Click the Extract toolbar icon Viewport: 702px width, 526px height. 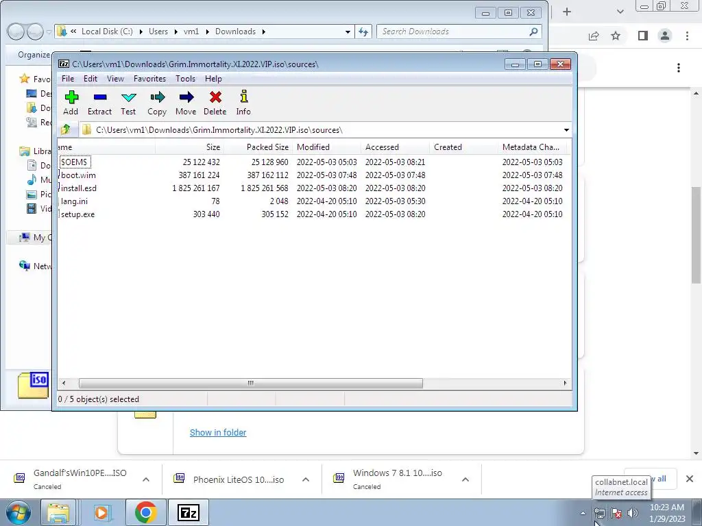pos(99,103)
